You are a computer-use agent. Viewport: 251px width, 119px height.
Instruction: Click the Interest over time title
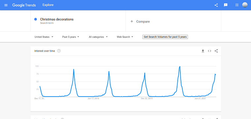45,51
